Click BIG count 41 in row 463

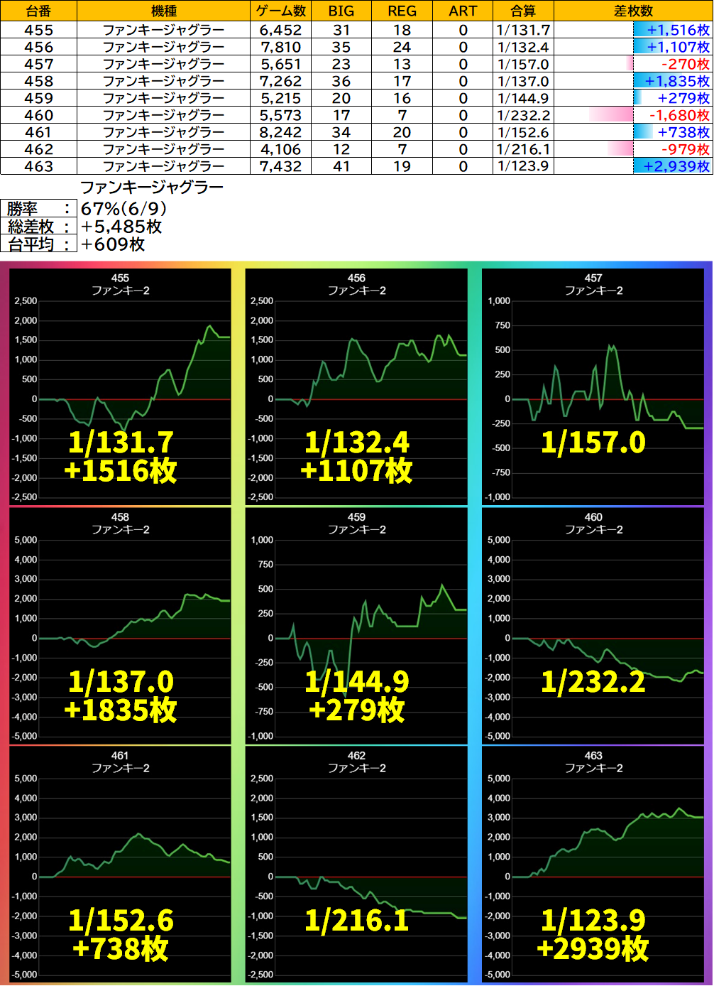341,166
